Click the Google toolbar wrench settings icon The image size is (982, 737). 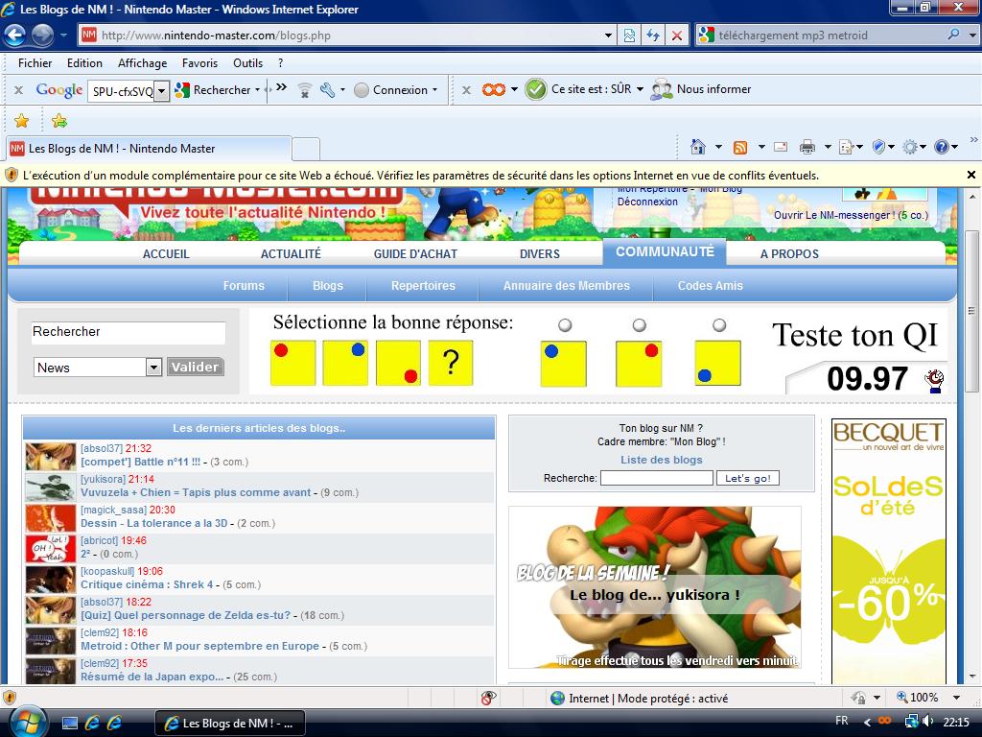(x=328, y=89)
